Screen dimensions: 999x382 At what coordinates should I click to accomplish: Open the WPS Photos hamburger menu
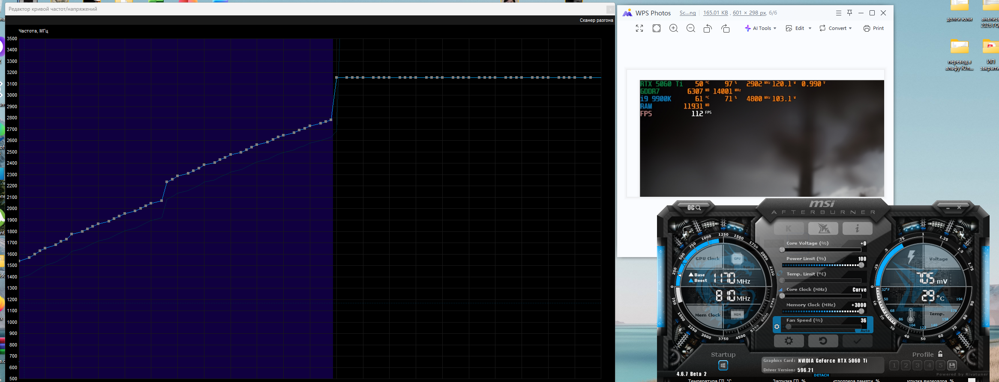coord(839,13)
